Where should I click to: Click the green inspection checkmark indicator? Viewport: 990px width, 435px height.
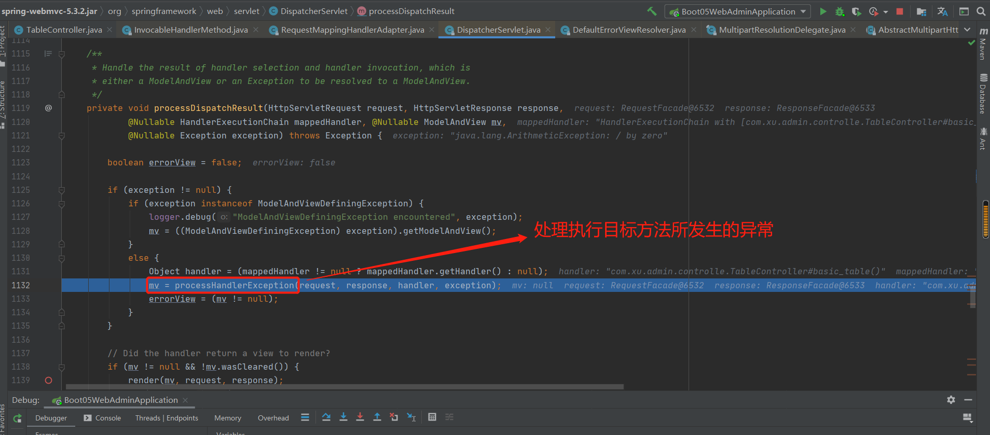point(971,43)
